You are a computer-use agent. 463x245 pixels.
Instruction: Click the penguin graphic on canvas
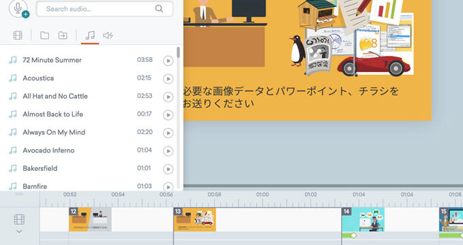[296, 50]
